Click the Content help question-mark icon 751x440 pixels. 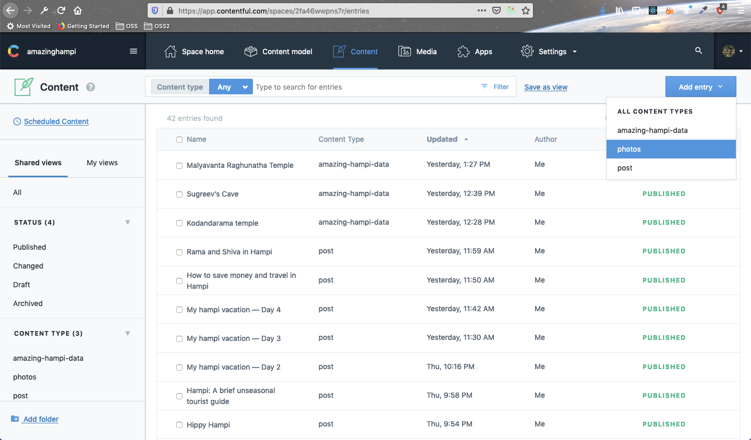[x=91, y=87]
